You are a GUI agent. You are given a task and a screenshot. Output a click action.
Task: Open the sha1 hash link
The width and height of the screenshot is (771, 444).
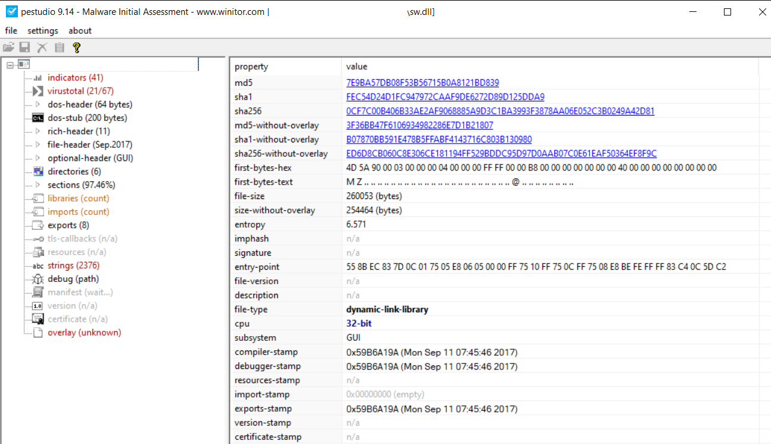pos(445,97)
